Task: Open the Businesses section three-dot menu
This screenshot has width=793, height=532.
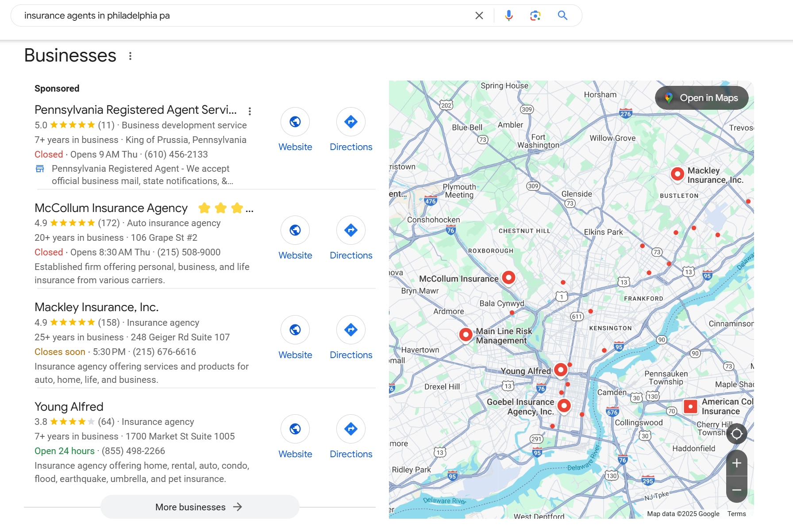Action: 130,56
